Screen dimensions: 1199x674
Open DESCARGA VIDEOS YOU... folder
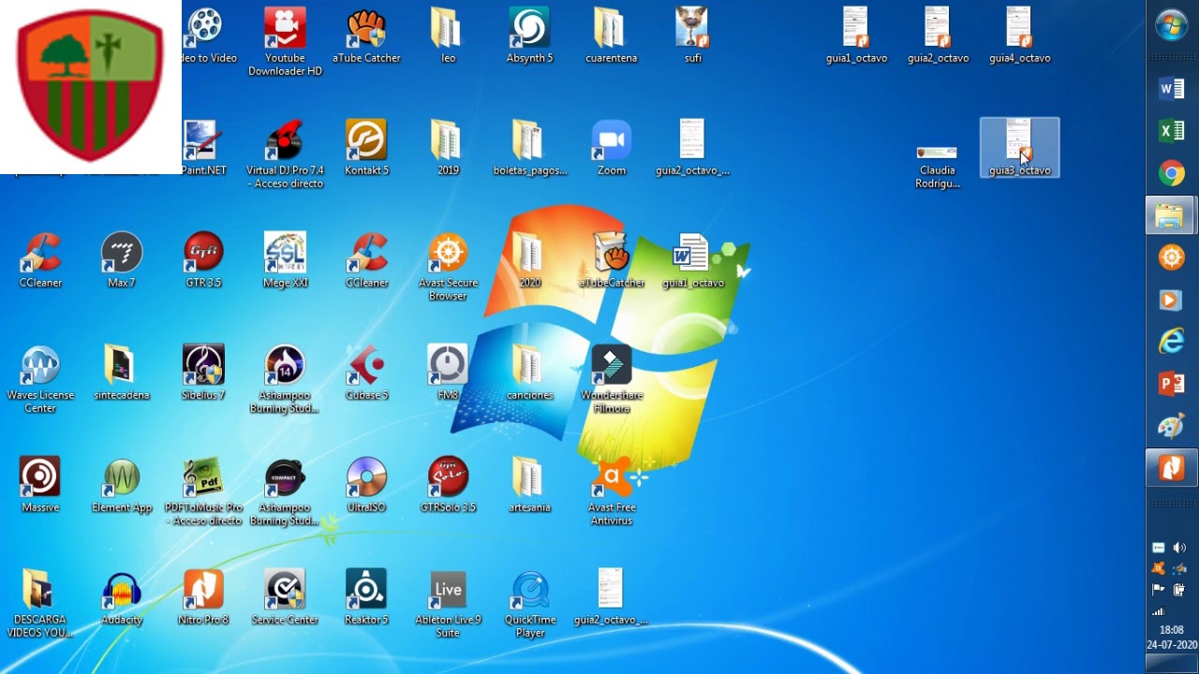[x=40, y=603]
